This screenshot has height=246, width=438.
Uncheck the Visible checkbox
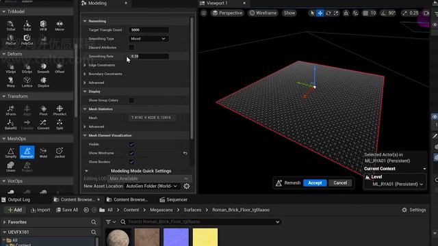pos(131,144)
